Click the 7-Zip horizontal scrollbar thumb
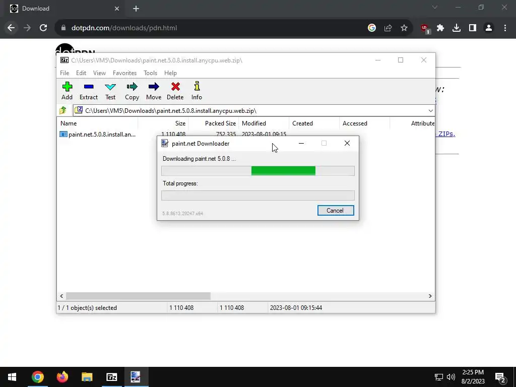516x387 pixels. pyautogui.click(x=138, y=296)
